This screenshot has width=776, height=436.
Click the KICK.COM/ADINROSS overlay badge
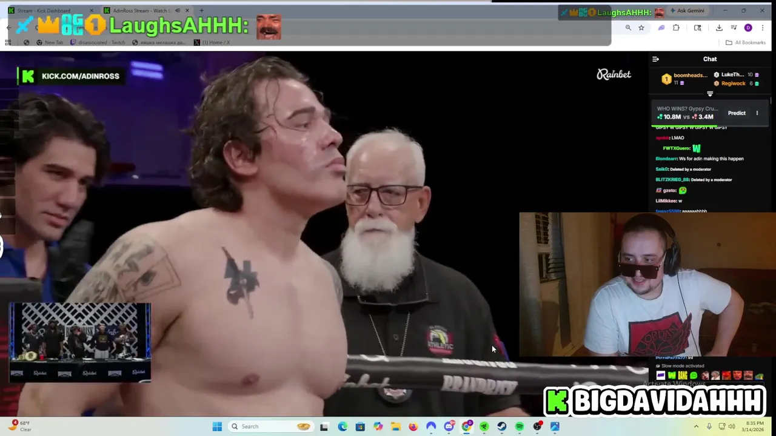[x=71, y=76]
